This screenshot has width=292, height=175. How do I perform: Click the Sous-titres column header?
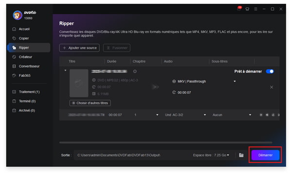pyautogui.click(x=219, y=61)
